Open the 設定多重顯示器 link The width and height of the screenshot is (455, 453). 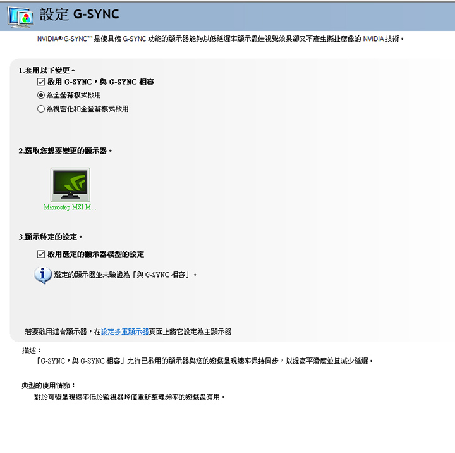pyautogui.click(x=124, y=332)
